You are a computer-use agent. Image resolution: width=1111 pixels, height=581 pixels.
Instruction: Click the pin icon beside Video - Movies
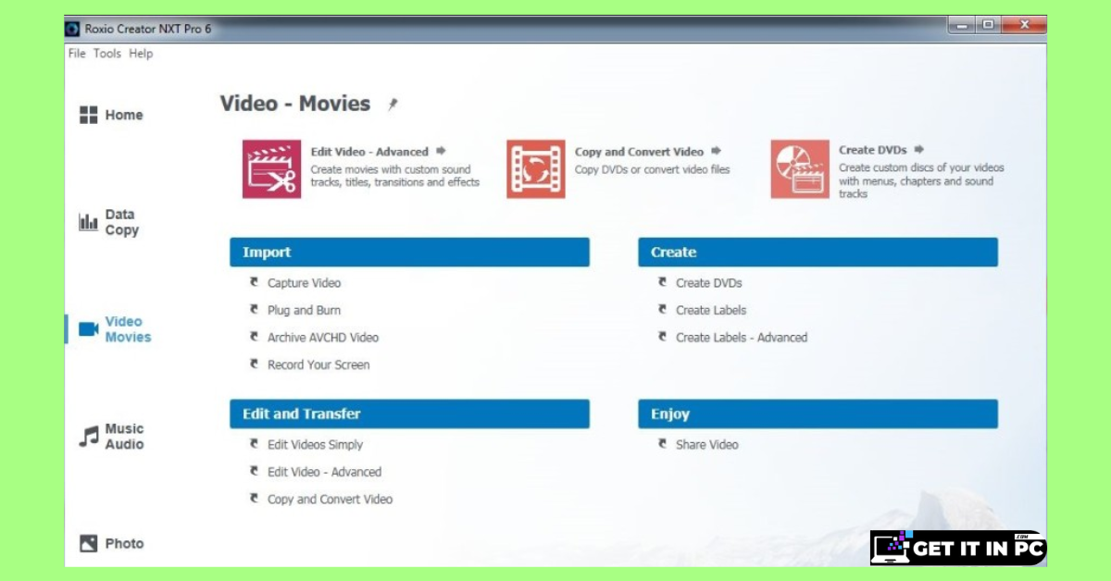tap(393, 105)
